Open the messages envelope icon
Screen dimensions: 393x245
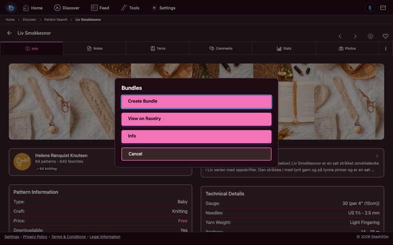tap(383, 8)
